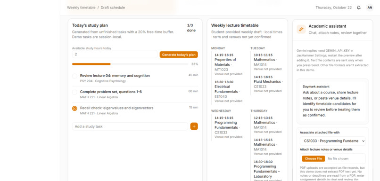Viewport: 380px width, 181px height.
Task: Select Thursday 14:15–15:15 Mathematics entry
Action: (x=267, y=147)
